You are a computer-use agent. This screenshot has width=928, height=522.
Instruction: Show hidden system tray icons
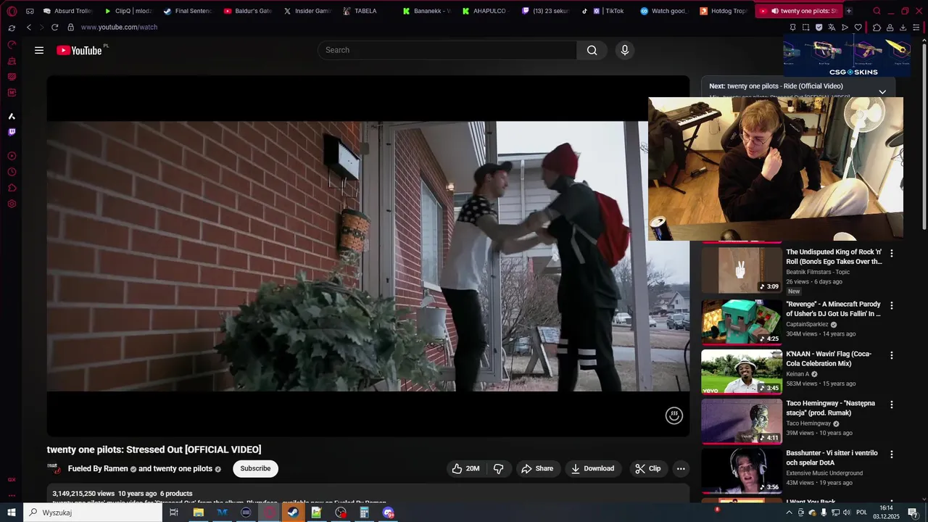pyautogui.click(x=789, y=513)
